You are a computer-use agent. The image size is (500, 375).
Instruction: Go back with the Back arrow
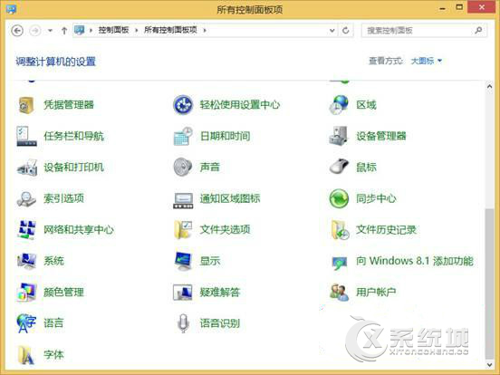(17, 31)
